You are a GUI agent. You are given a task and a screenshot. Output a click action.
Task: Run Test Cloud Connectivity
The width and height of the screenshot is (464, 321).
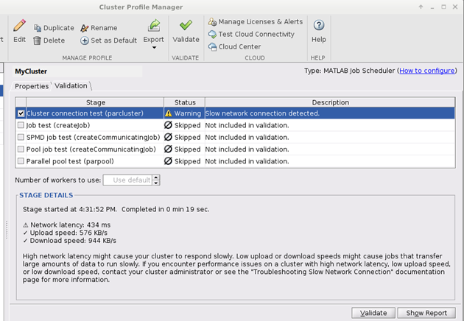click(250, 35)
